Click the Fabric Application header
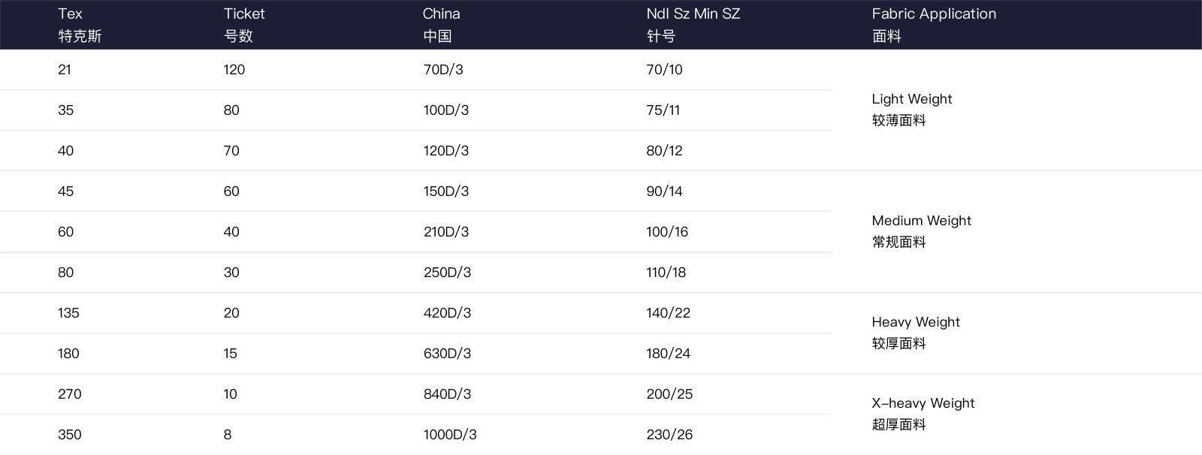The width and height of the screenshot is (1202, 455). [934, 25]
